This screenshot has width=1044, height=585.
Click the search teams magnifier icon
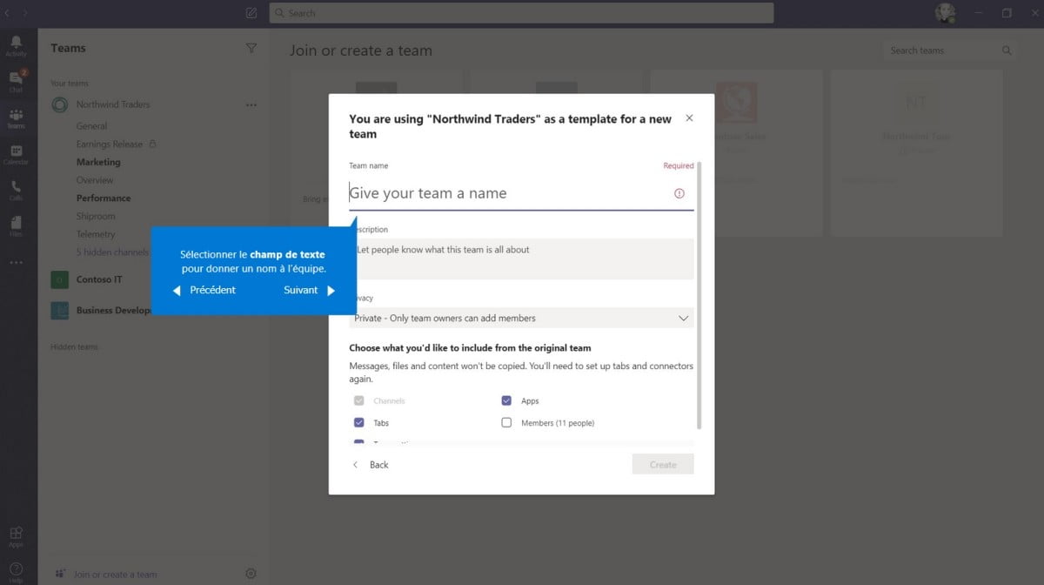tap(1007, 50)
